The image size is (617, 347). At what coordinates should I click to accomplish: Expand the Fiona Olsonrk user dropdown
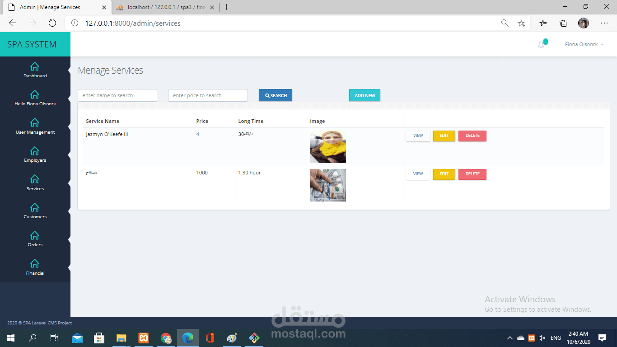click(584, 44)
